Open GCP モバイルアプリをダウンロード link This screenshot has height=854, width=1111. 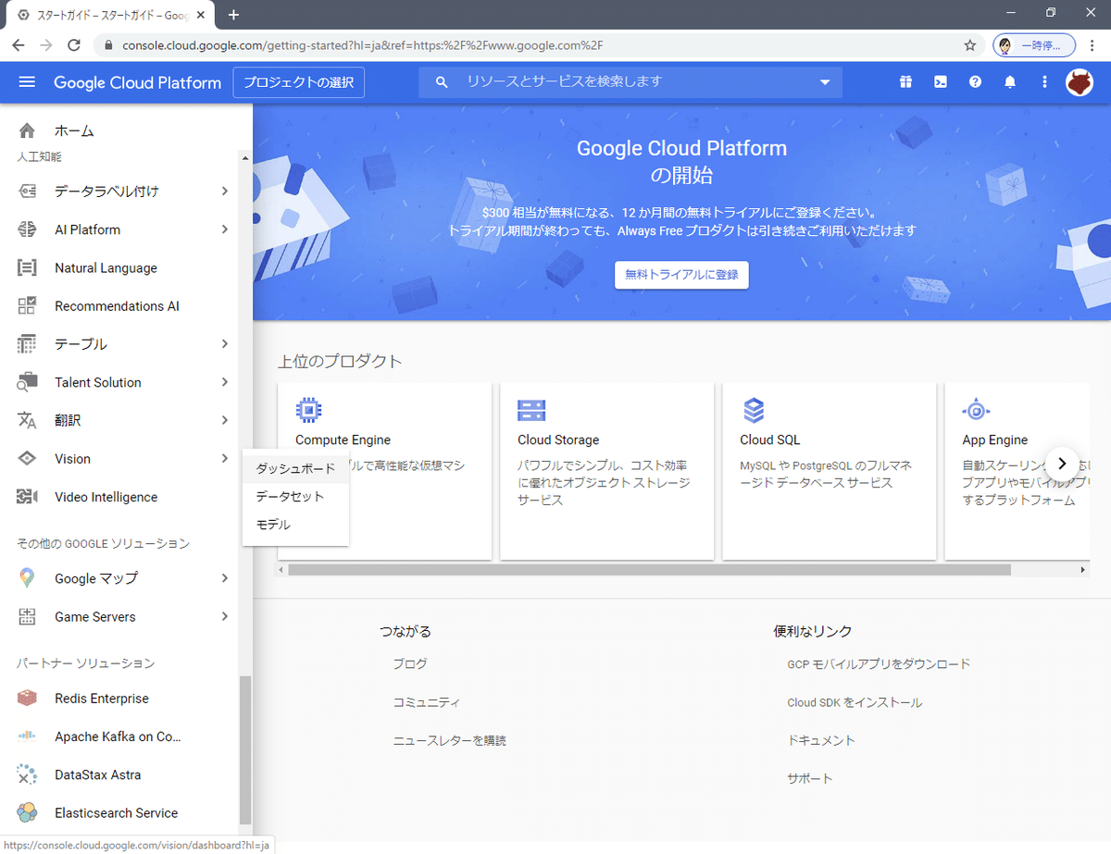(x=879, y=664)
